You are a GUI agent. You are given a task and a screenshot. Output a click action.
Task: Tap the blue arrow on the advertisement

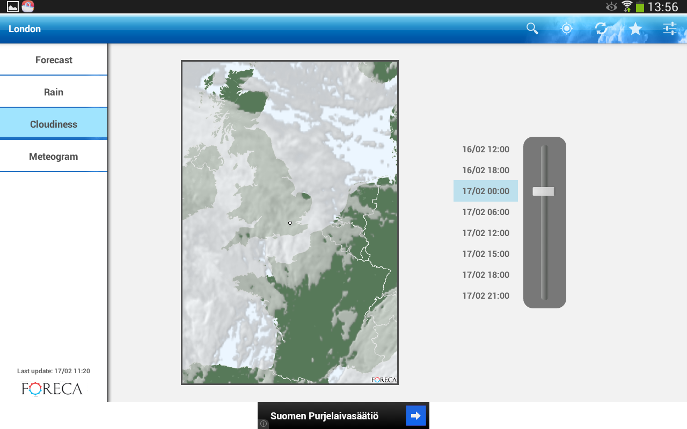(x=416, y=416)
